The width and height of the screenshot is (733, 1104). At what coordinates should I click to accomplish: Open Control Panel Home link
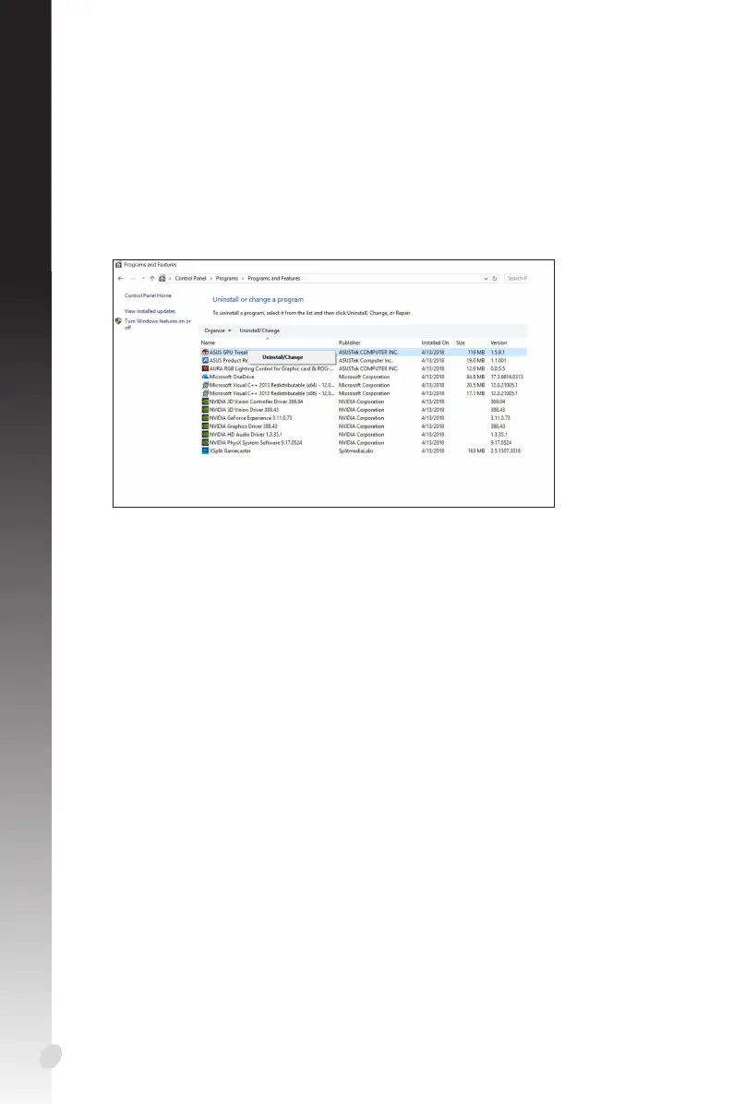point(148,295)
